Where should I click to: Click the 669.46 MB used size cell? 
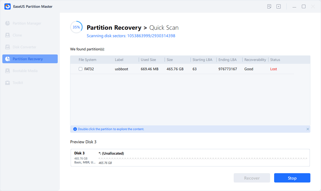coord(150,69)
